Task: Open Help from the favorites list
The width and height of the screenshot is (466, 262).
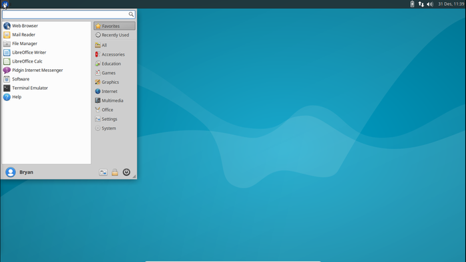Action: pos(47,97)
